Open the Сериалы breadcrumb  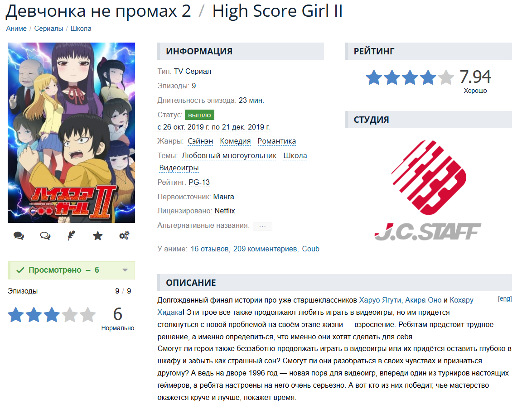(48, 29)
